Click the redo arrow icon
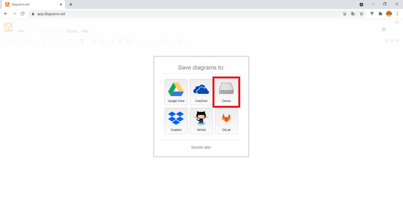Viewport: 403px width, 215px height. [x=71, y=40]
